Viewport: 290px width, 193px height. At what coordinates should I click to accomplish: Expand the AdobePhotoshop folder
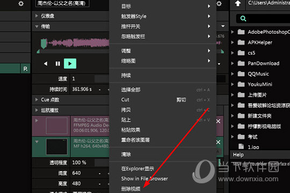tap(233, 32)
